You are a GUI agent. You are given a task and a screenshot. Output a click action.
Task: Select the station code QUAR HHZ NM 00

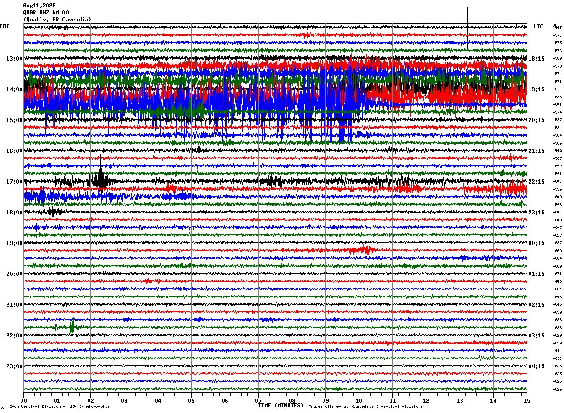[x=46, y=13]
